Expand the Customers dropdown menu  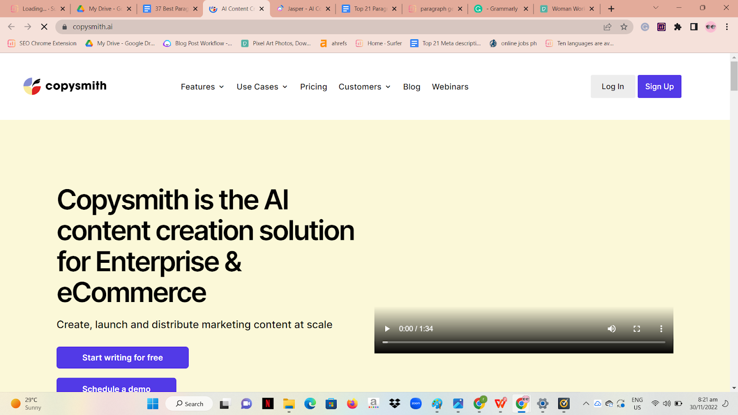coord(364,87)
